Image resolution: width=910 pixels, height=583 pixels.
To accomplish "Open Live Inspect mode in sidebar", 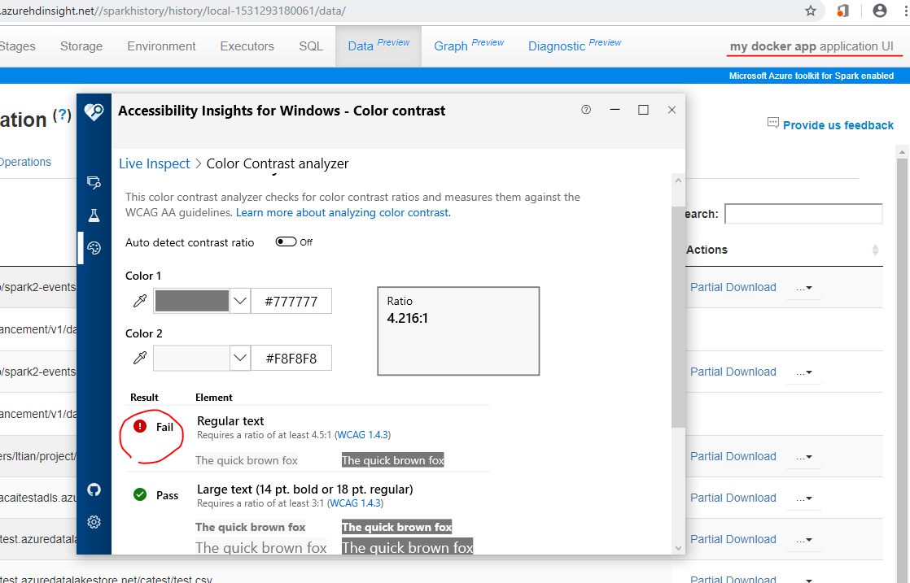I will pos(94,183).
